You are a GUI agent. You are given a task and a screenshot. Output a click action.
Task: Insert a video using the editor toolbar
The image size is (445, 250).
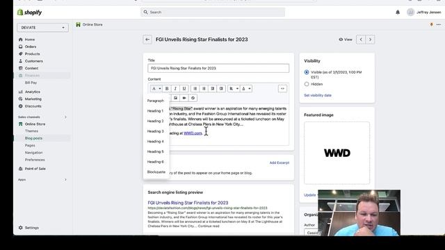click(x=184, y=98)
